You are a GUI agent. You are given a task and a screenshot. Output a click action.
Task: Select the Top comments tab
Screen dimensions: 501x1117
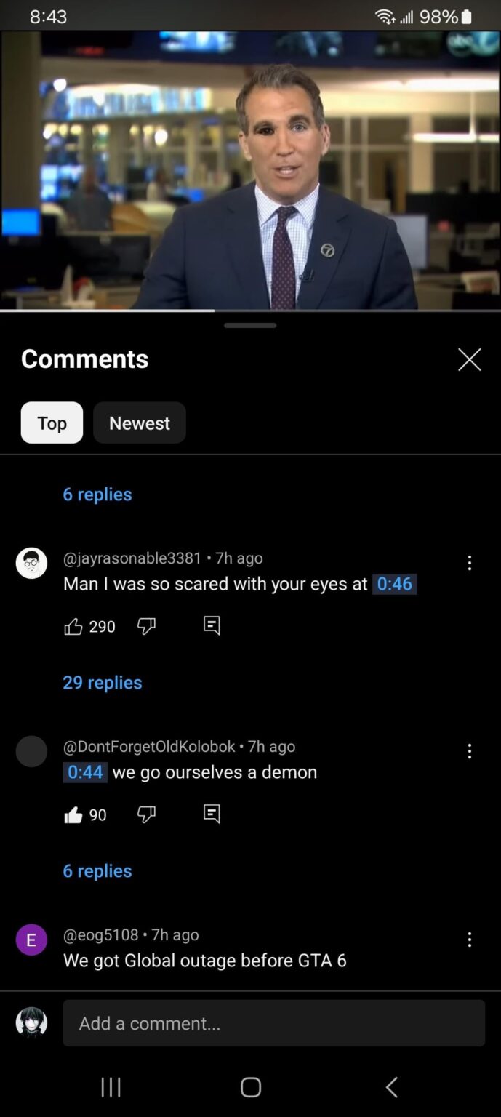point(52,423)
